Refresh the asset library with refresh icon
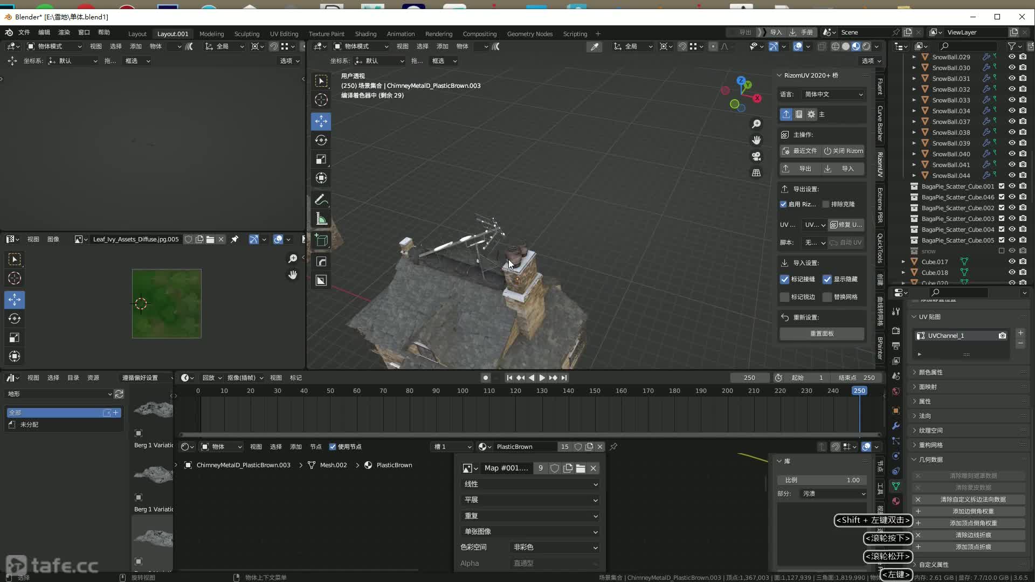 (119, 394)
